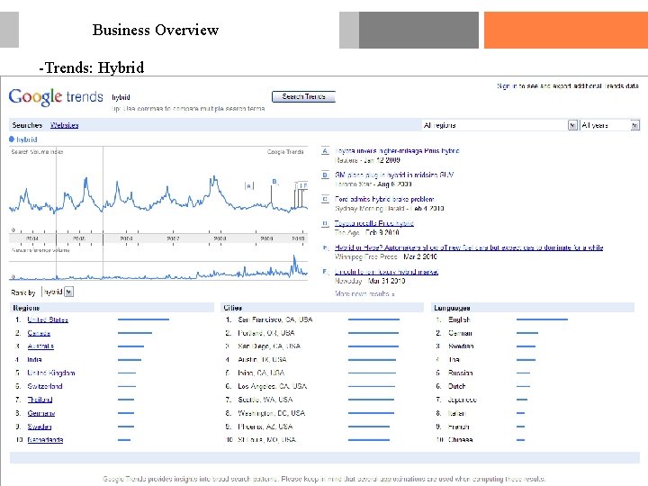This screenshot has height=486, width=648.
Task: Click India in the Regions list
Action: (x=34, y=359)
